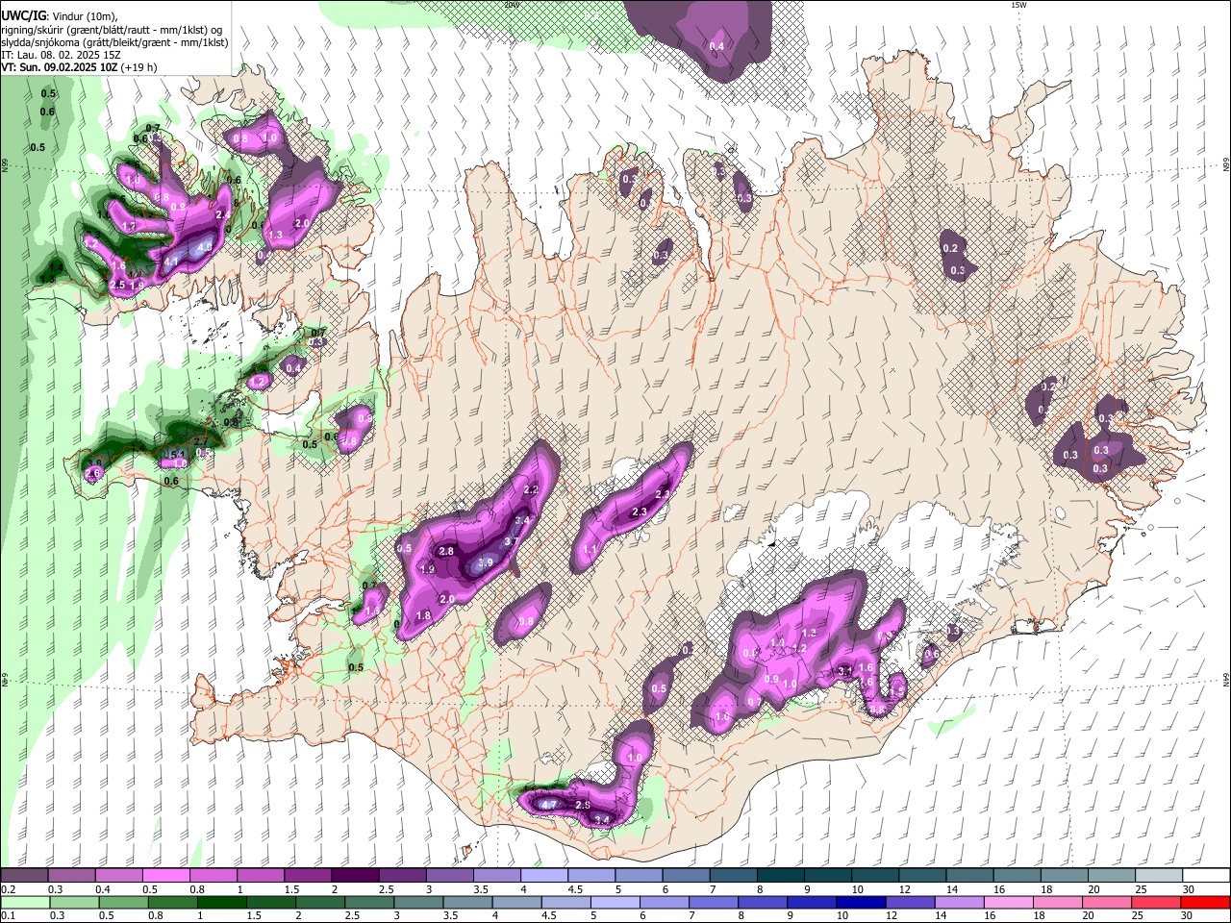The width and height of the screenshot is (1231, 923).
Task: Click the 'UWC/IG: Vindur (10m)' title text
Action: tap(58, 15)
